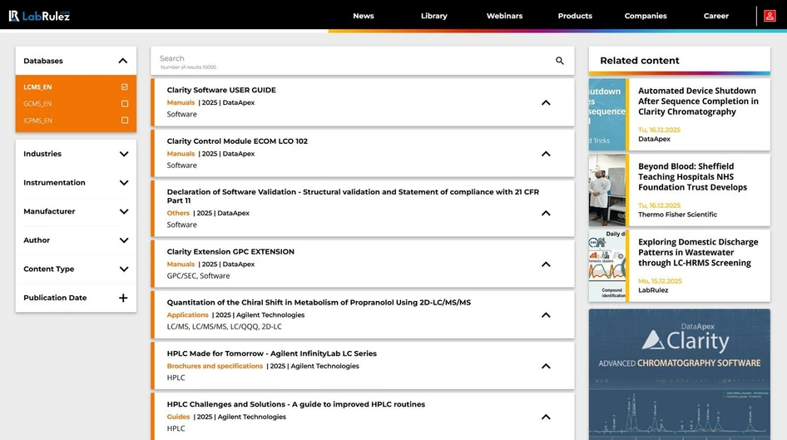Click the plus icon beside Publication Date
The height and width of the screenshot is (440, 787).
pos(123,298)
